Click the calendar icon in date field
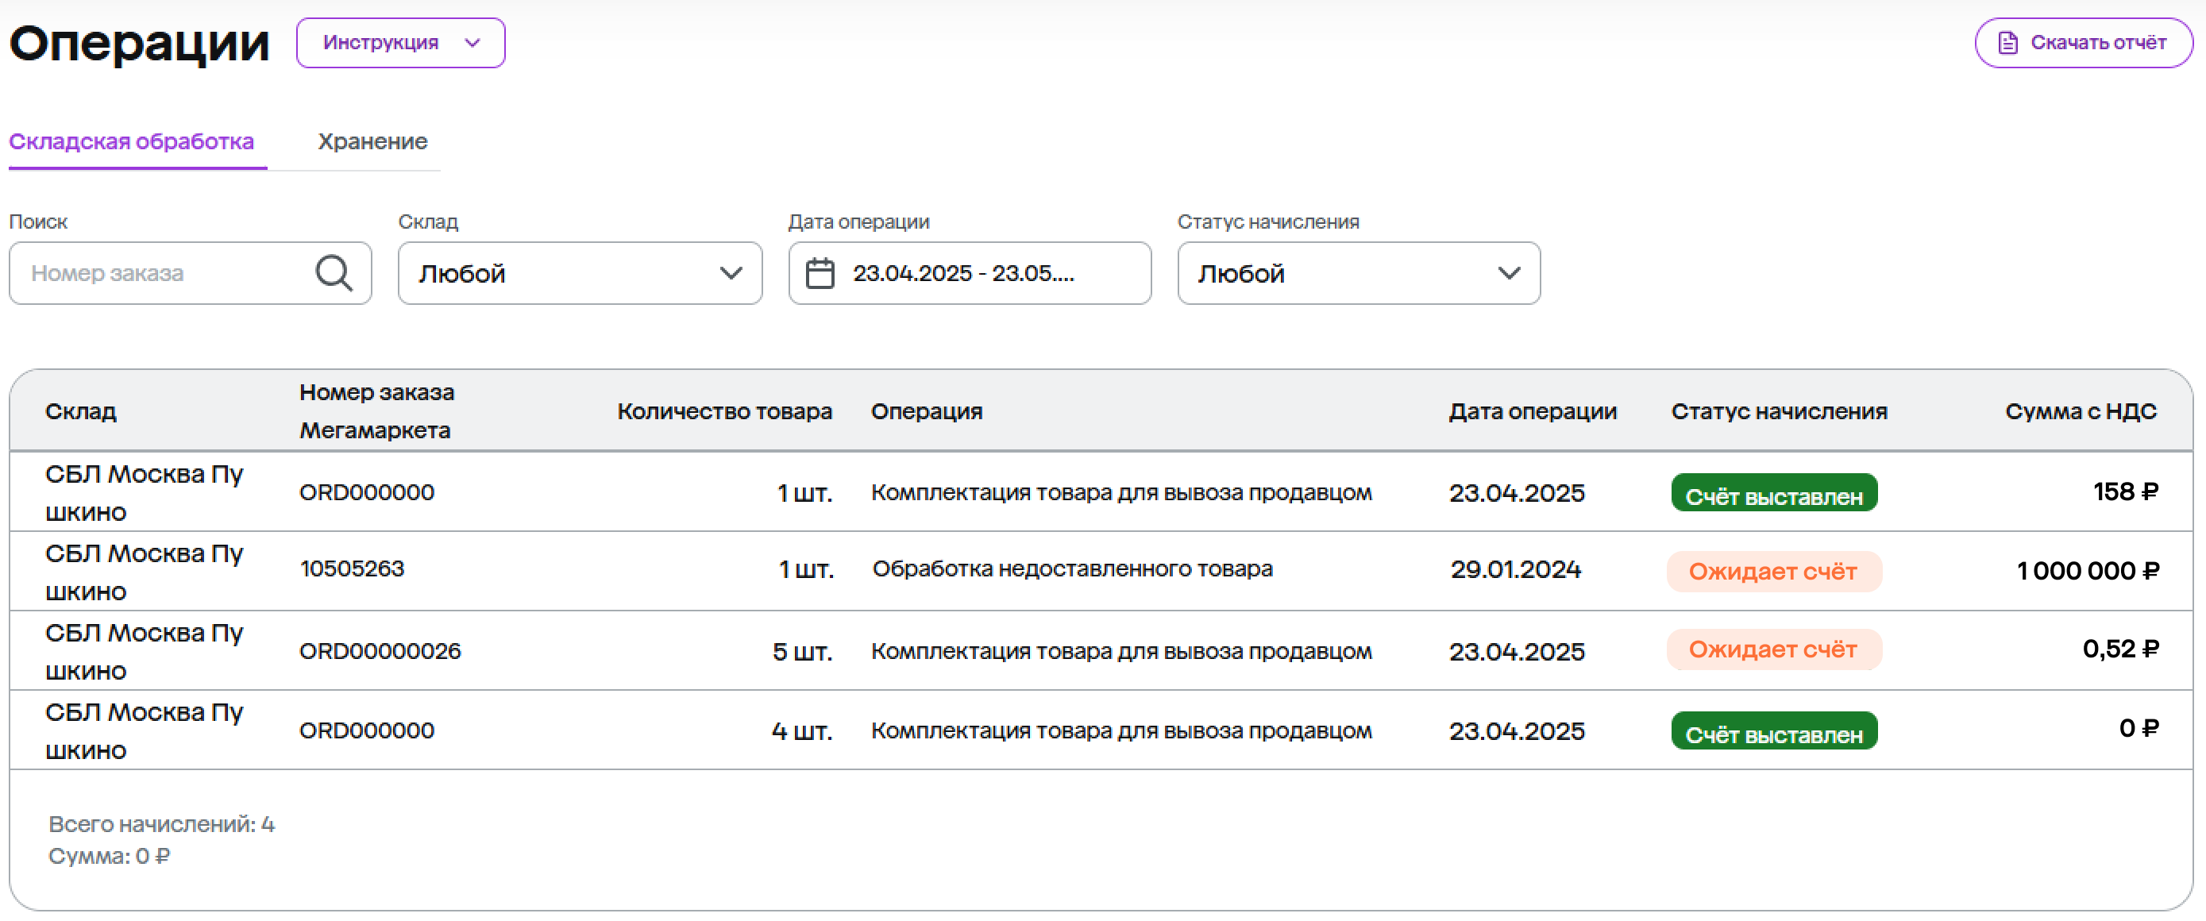The width and height of the screenshot is (2206, 921). point(820,273)
